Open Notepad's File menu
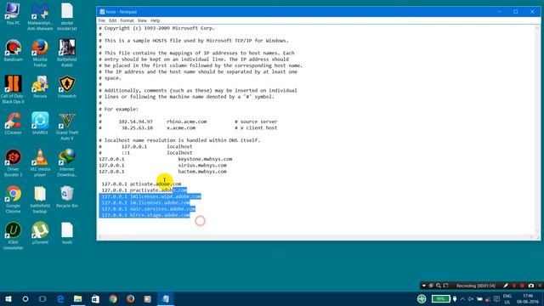 click(x=102, y=20)
